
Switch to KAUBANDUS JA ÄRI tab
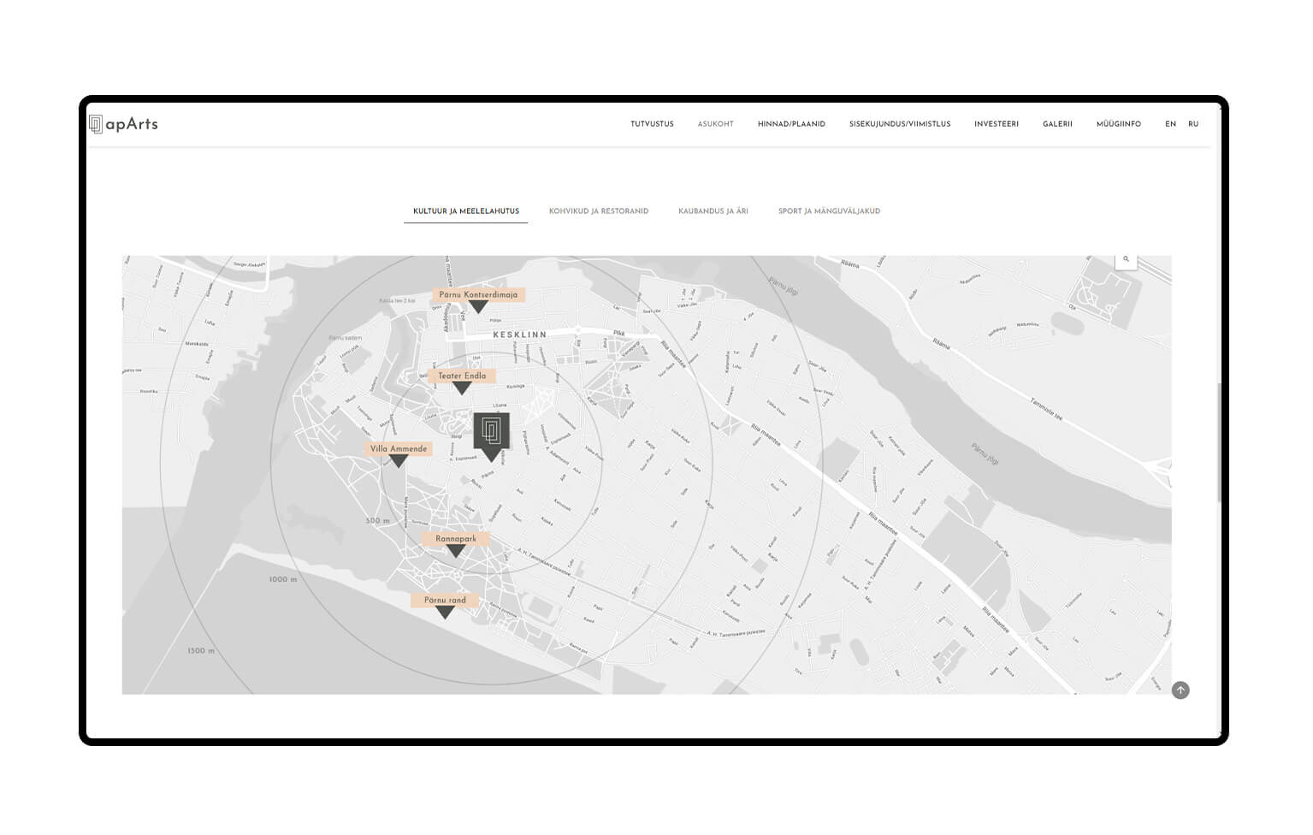click(x=713, y=211)
